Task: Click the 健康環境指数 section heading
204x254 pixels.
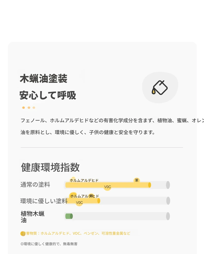Action: click(50, 167)
